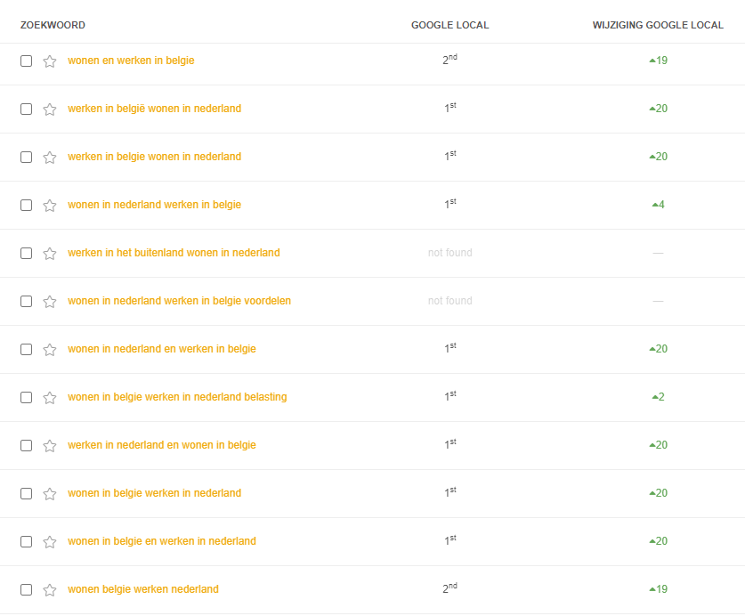Click the 1st rank for 'wonen in belgie werken in nederland'

click(x=449, y=492)
